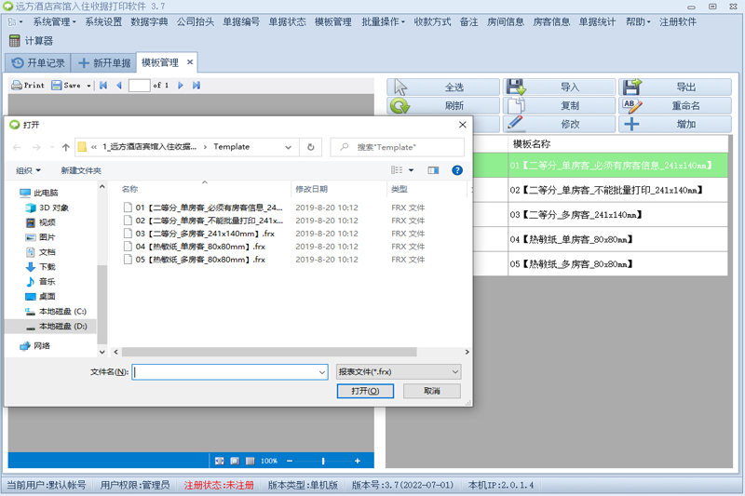
Task: Open the 批量操作 menu
Action: pyautogui.click(x=383, y=21)
